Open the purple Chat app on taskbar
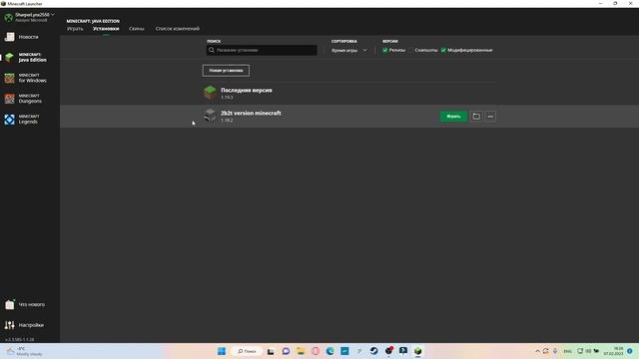Screen dimensions: 639x359 click(x=286, y=351)
